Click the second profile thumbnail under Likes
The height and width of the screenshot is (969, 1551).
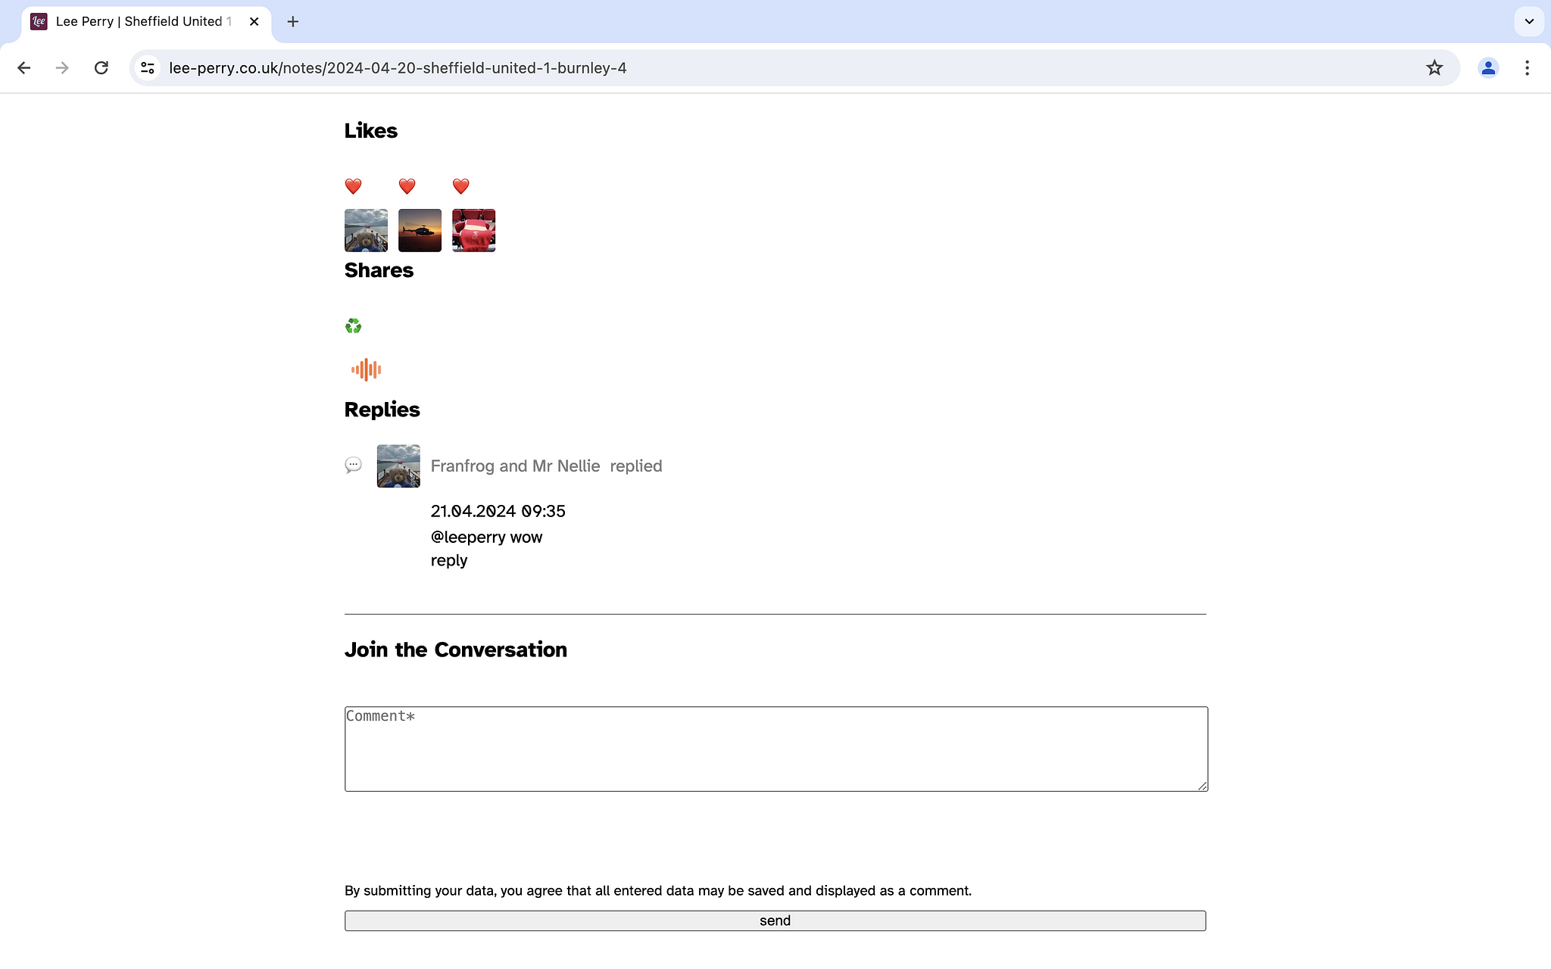(x=419, y=230)
